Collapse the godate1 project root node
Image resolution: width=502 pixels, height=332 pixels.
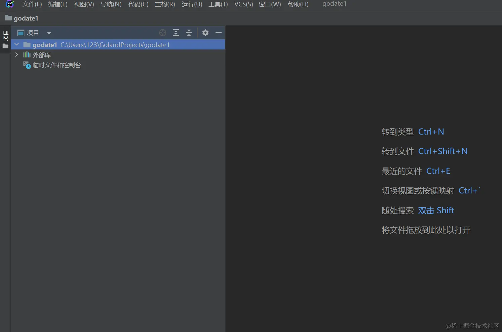click(16, 44)
